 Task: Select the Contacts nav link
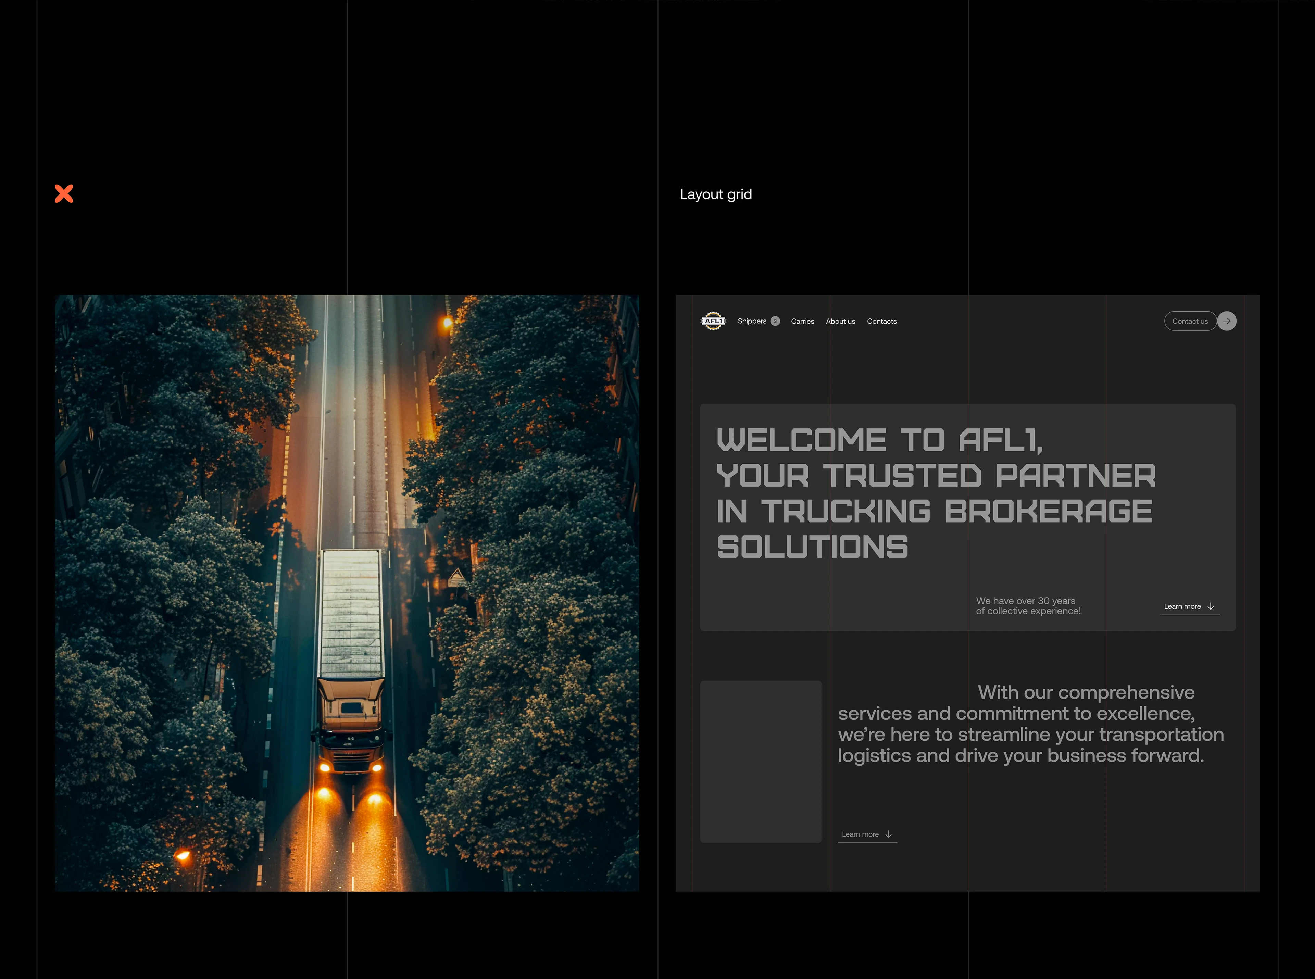tap(882, 321)
